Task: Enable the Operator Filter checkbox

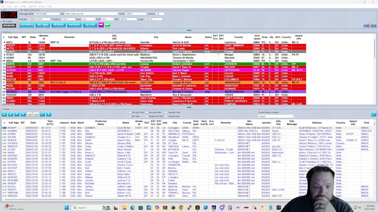Action: click(x=166, y=112)
